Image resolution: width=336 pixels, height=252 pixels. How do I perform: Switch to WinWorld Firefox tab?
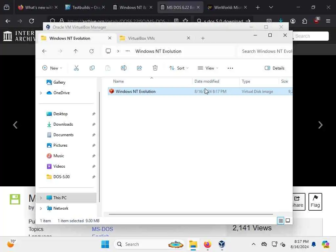pyautogui.click(x=227, y=7)
